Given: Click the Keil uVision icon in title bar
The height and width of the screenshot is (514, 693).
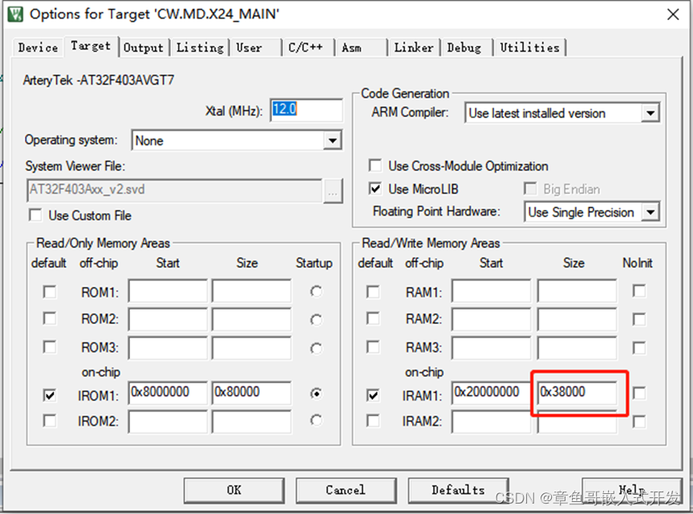Looking at the screenshot, I should click(14, 14).
